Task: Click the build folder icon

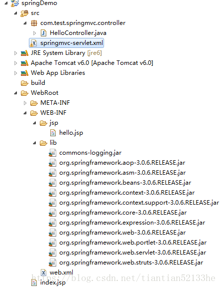Action: (24, 83)
